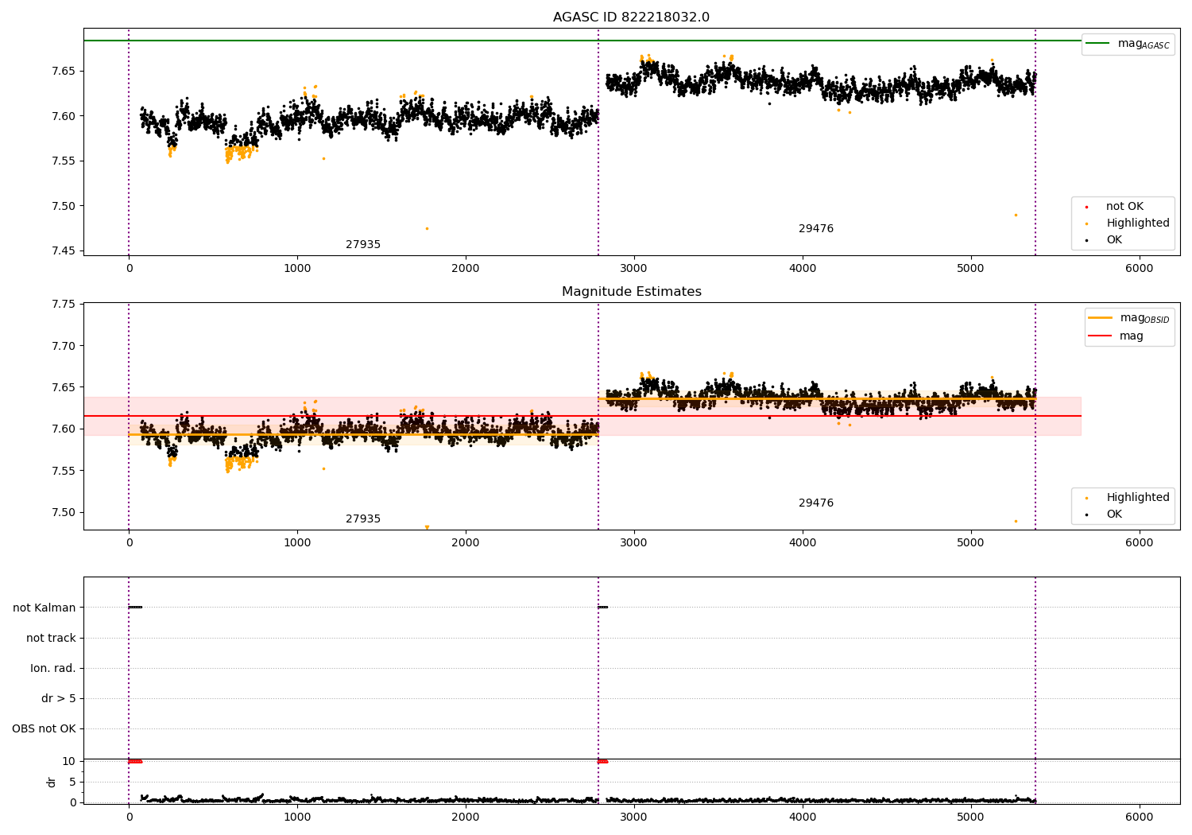Click the 'Highlighted' legend entry in top plot
The image size is (1192, 835).
1128,223
